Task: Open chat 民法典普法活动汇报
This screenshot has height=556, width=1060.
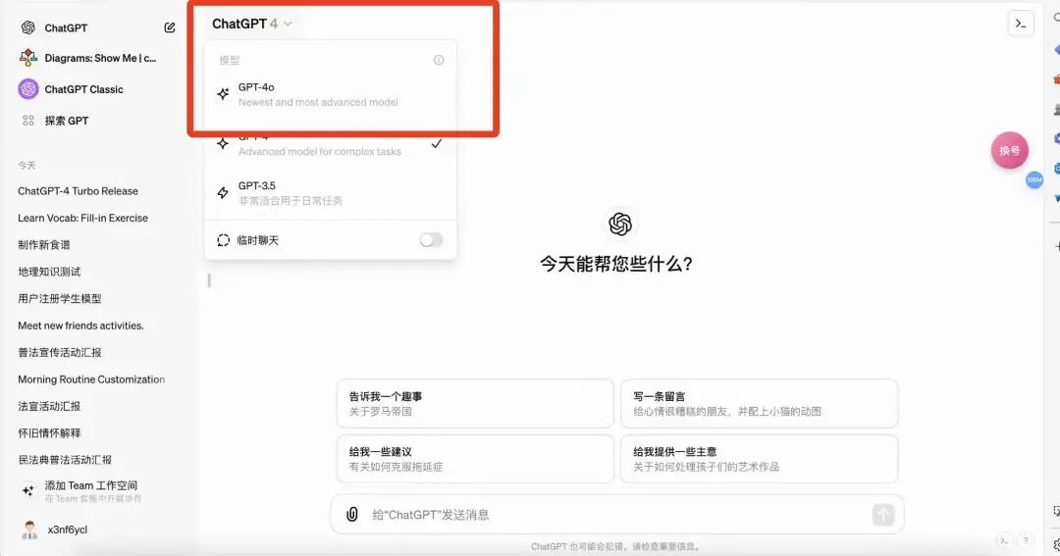Action: (x=65, y=460)
